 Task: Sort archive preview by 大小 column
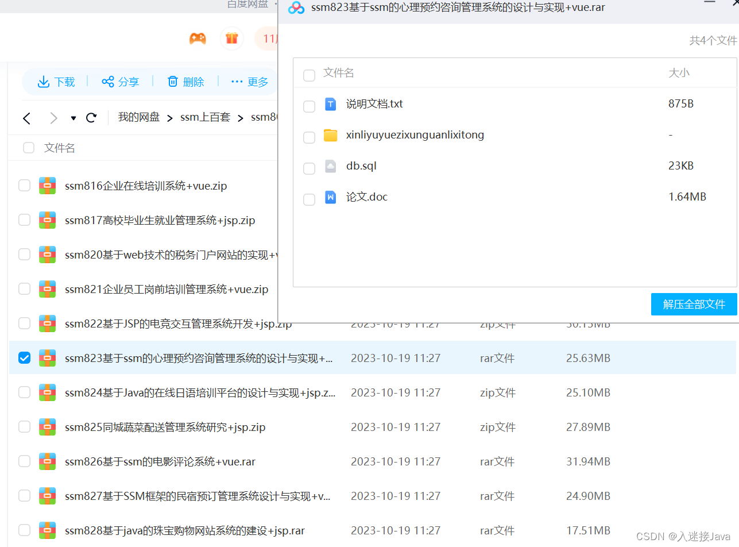pos(679,73)
